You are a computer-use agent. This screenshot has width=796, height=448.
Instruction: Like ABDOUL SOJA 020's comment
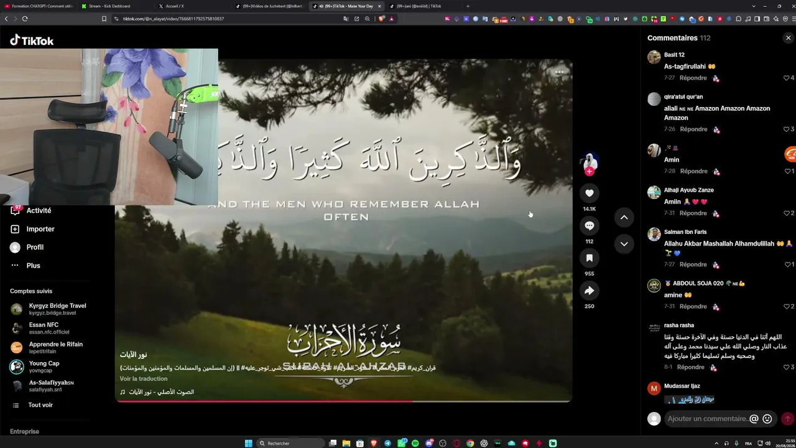point(787,307)
